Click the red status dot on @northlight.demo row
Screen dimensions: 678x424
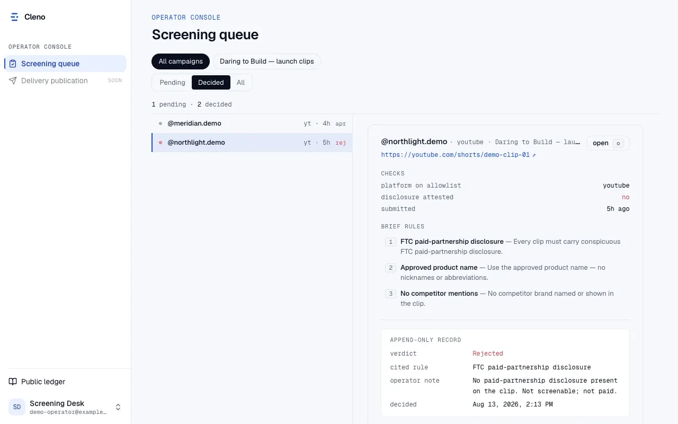[160, 143]
